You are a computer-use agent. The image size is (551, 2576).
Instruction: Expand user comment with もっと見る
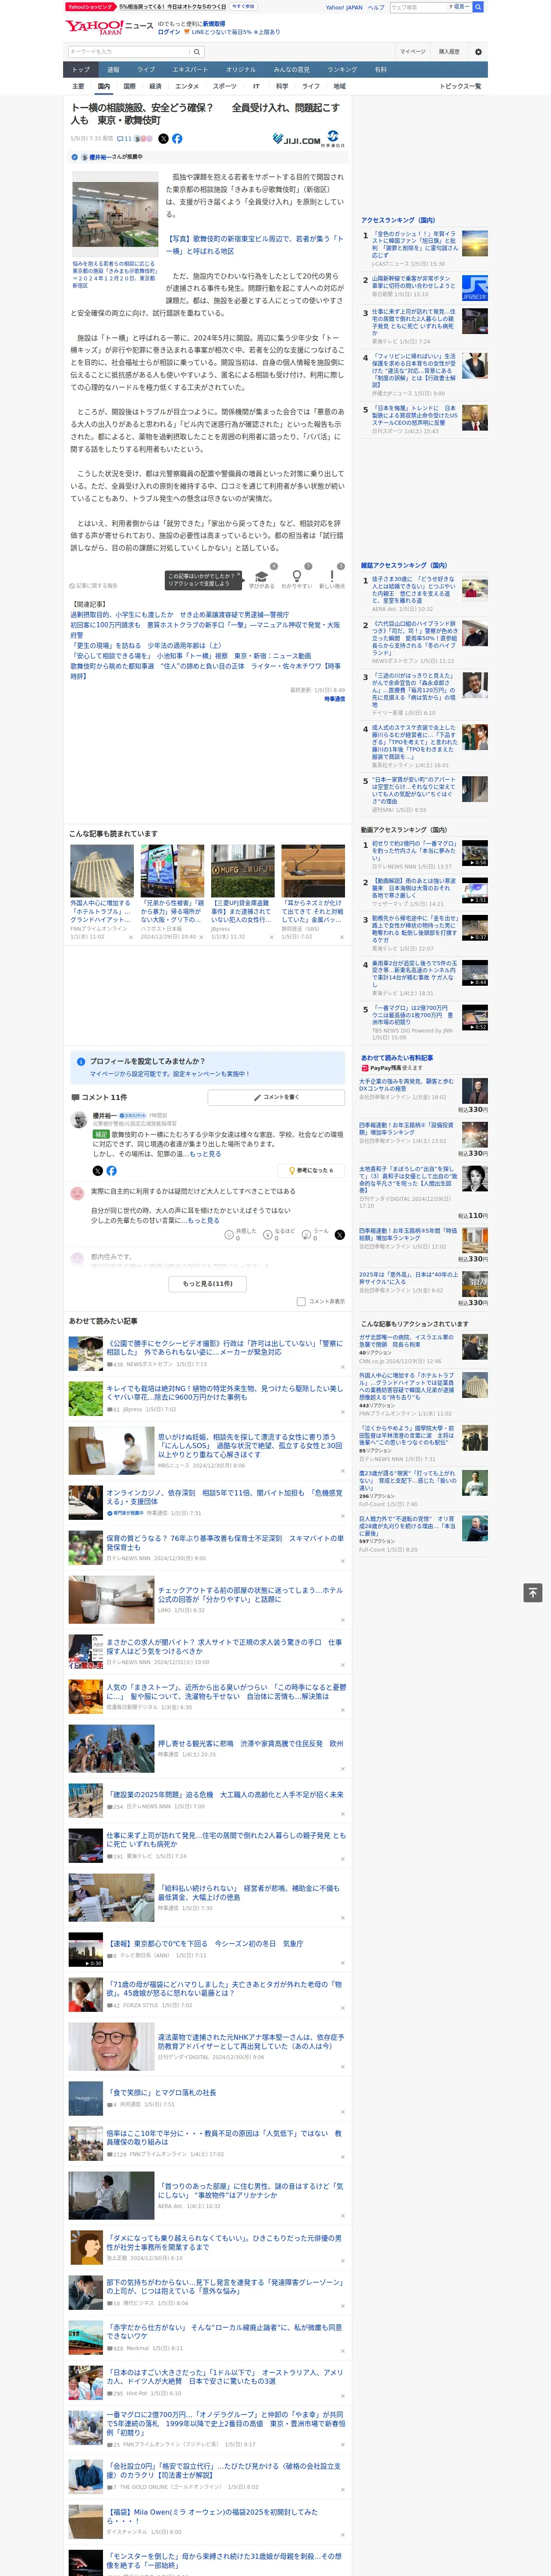click(x=204, y=1220)
